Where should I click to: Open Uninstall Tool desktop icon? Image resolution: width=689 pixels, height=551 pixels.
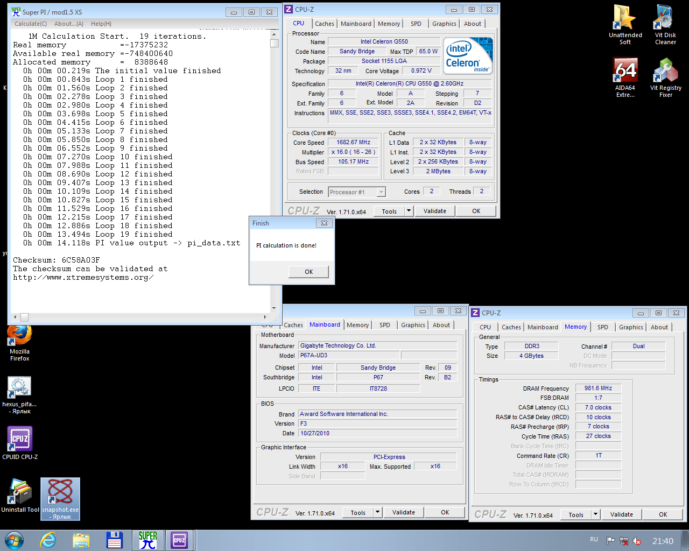20,496
